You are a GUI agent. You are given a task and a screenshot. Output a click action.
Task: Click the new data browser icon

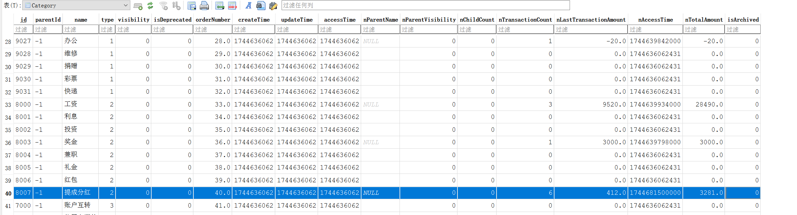coord(138,6)
